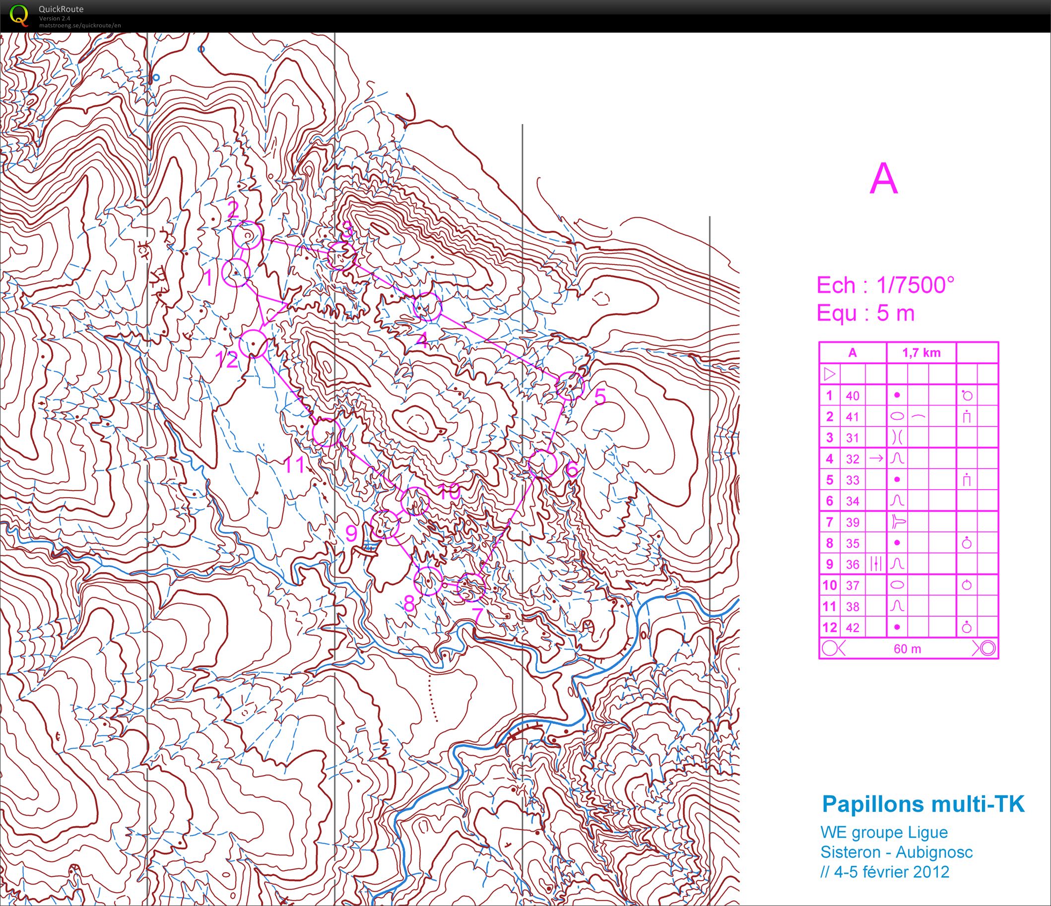1051x906 pixels.
Task: Select control circle 3 on the map
Action: click(341, 256)
